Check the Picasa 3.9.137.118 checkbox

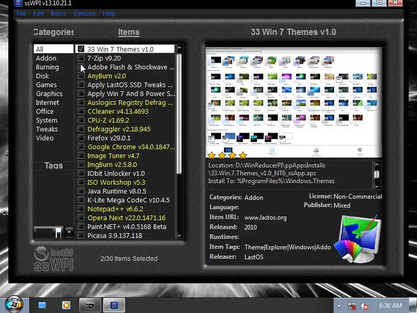81,235
